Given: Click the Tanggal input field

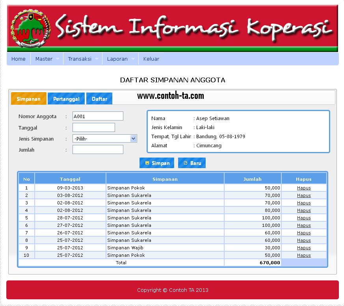Looking at the screenshot, I should tap(93, 127).
